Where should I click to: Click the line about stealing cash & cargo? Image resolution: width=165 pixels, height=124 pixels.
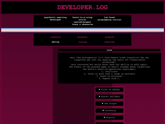coord(109,74)
